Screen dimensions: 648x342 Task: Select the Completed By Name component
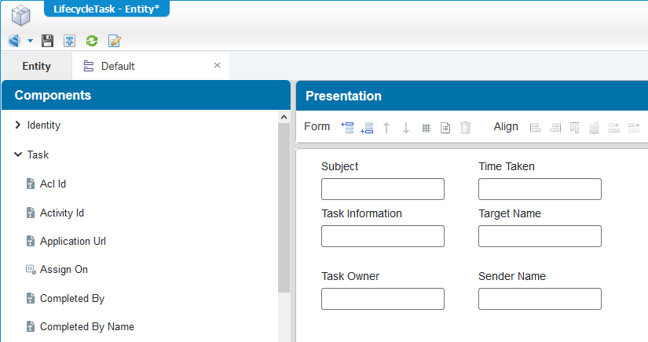point(86,327)
